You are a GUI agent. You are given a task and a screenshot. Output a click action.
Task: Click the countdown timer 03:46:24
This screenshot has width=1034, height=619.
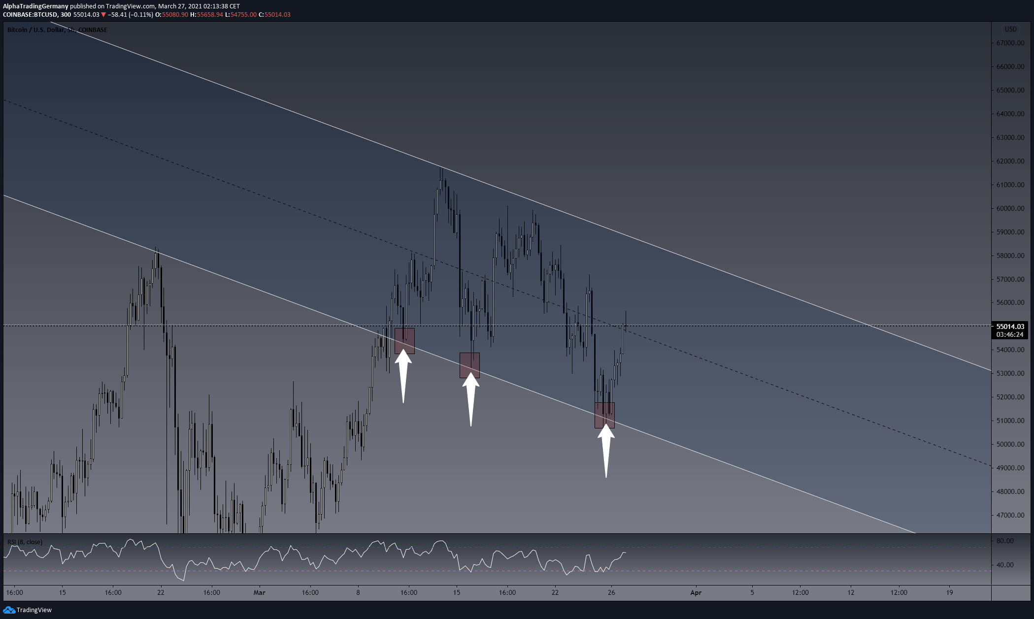click(x=1010, y=334)
